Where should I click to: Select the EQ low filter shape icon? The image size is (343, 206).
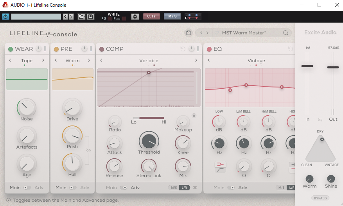pyautogui.click(x=220, y=164)
